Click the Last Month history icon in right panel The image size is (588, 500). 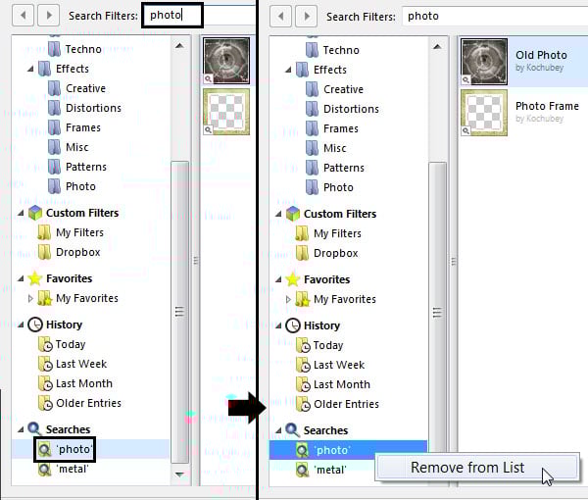[302, 384]
